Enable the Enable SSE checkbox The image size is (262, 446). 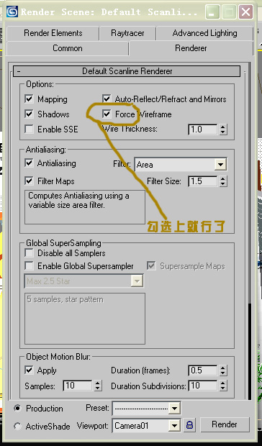pyautogui.click(x=29, y=129)
